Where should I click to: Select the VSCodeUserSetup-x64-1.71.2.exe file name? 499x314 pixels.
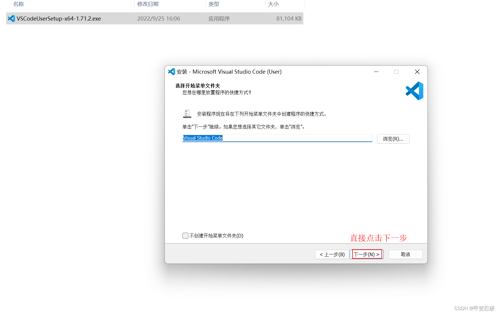point(59,18)
